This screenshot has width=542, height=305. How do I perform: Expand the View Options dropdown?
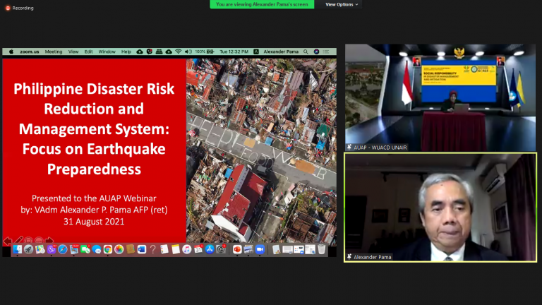point(342,4)
